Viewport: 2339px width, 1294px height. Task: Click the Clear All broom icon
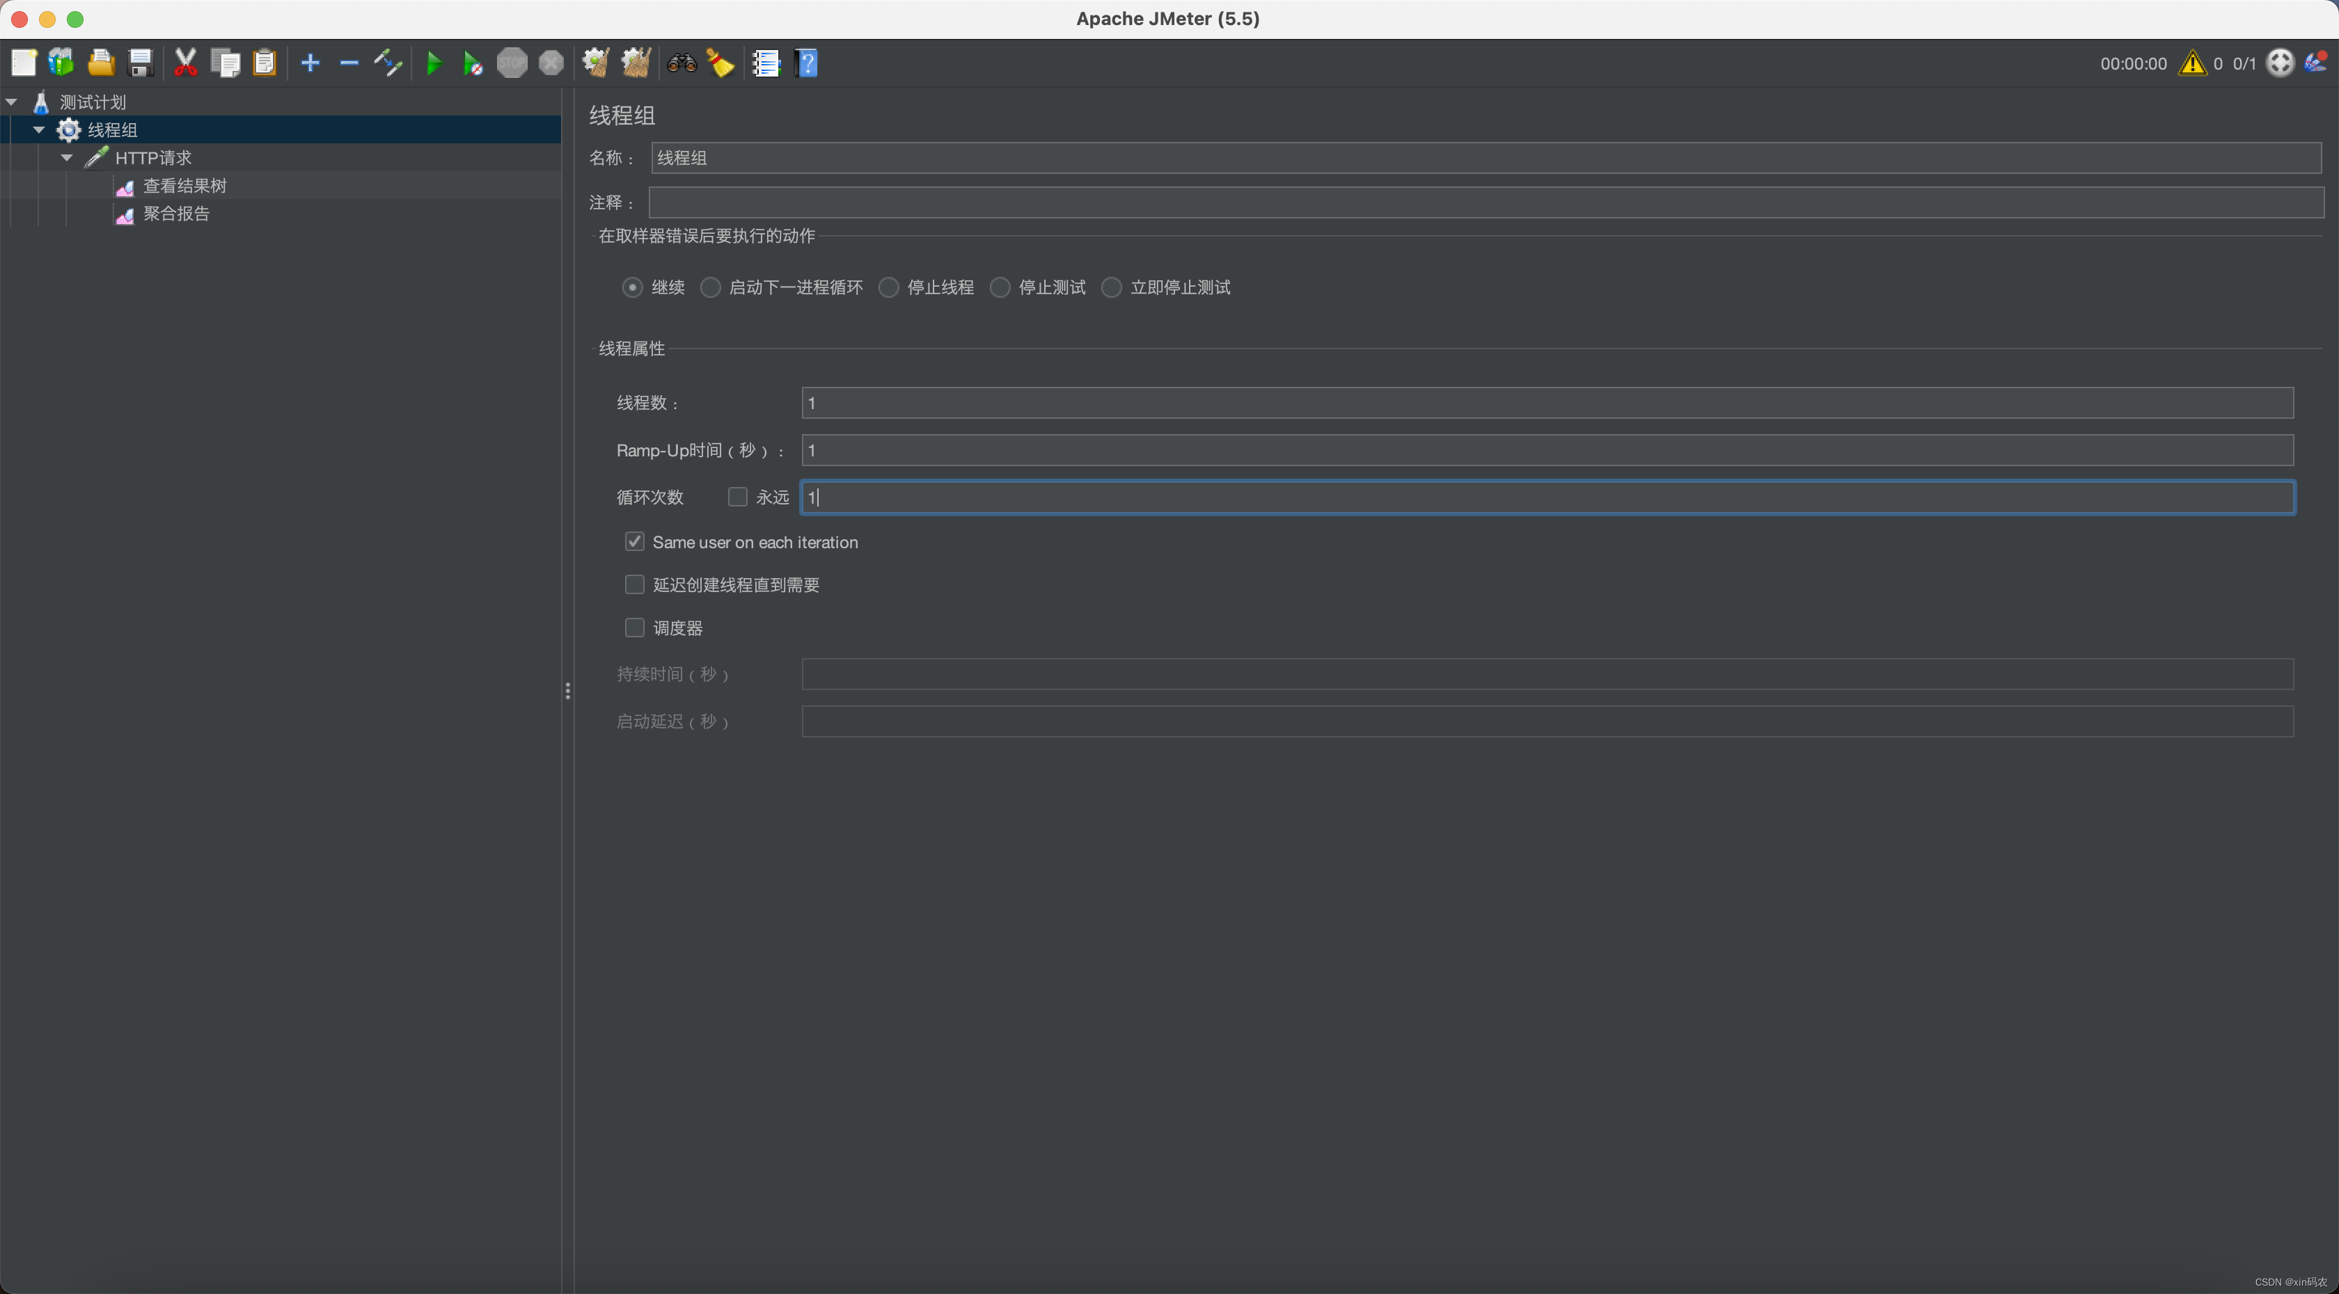636,63
